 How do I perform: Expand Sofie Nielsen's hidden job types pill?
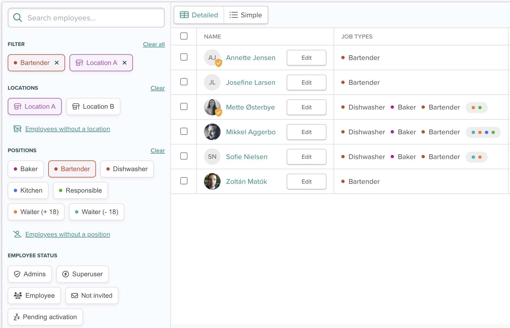(x=476, y=157)
